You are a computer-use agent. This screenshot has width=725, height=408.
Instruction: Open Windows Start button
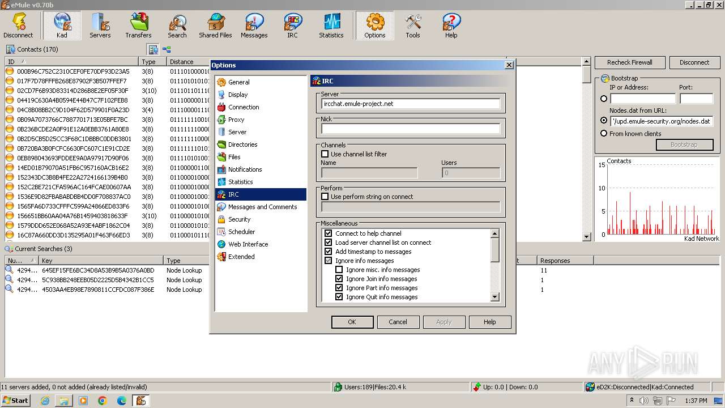tap(15, 401)
